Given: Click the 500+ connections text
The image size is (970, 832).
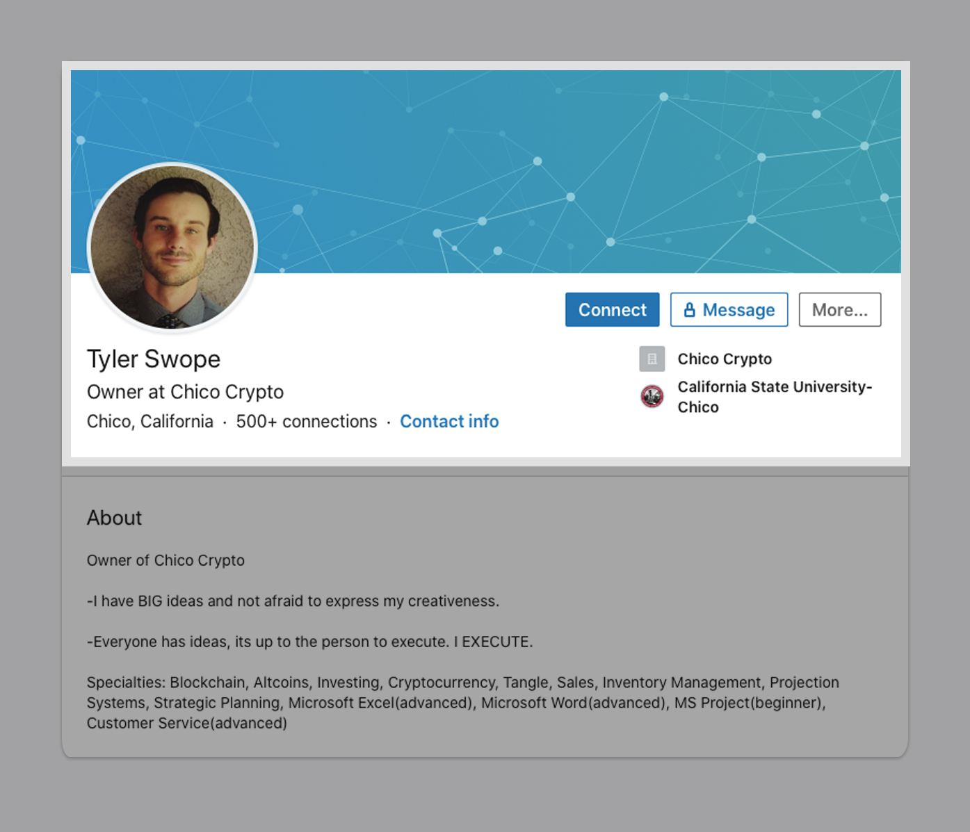Looking at the screenshot, I should click(306, 421).
